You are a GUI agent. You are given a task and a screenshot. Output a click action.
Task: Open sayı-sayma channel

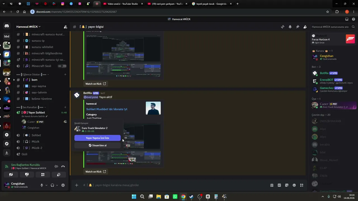[x=42, y=86]
